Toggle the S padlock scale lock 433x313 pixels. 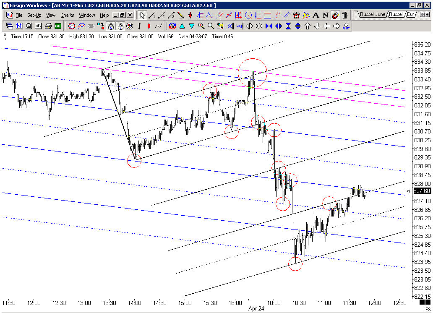tap(111, 26)
